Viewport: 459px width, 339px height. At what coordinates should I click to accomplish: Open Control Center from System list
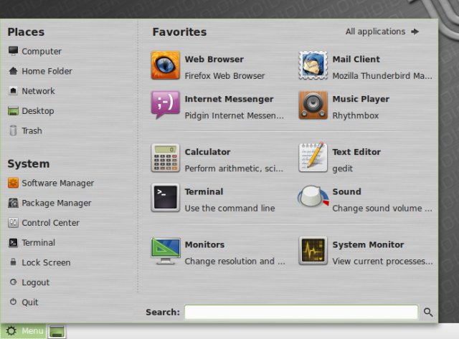50,223
